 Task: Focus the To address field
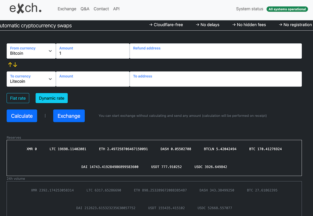pyautogui.click(x=216, y=79)
